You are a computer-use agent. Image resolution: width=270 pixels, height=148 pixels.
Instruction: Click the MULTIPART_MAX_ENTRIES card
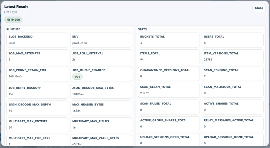[37, 125]
